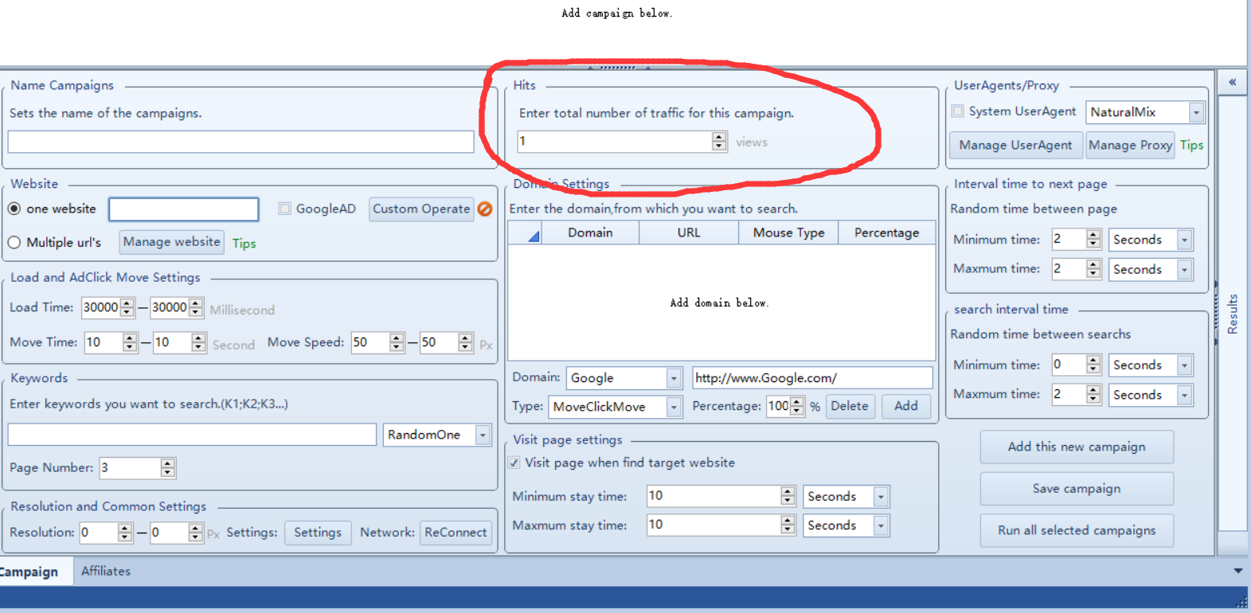Enable the GoogleAD checkbox

coord(284,209)
